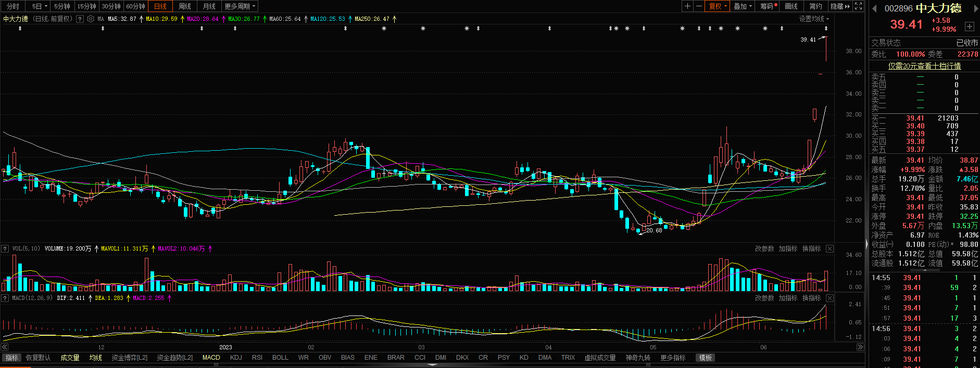
Task: Add stock to watchlist with plus icon
Action: 969,26
